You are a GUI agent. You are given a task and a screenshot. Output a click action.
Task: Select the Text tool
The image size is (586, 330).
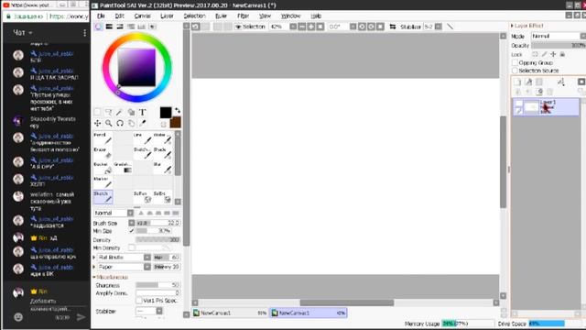pyautogui.click(x=143, y=112)
